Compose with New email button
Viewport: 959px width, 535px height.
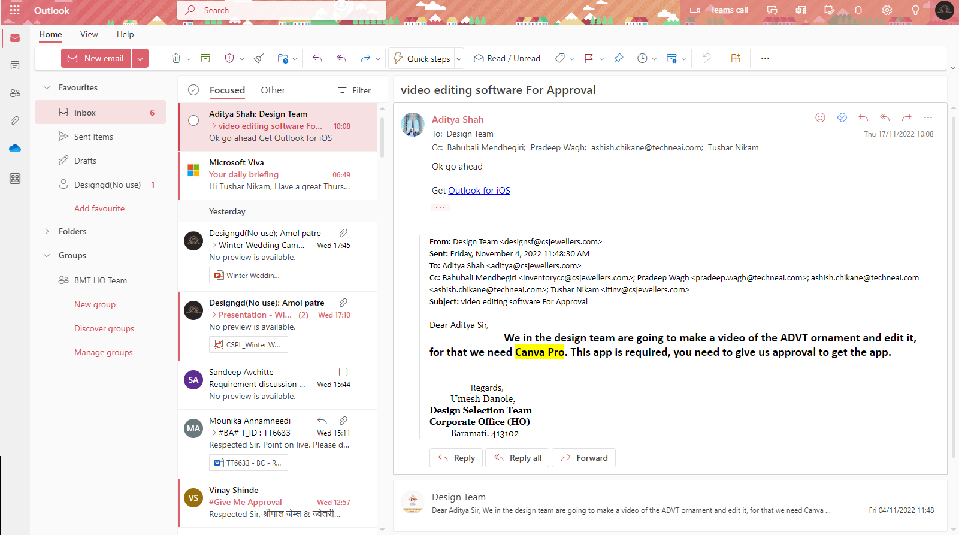coord(96,58)
